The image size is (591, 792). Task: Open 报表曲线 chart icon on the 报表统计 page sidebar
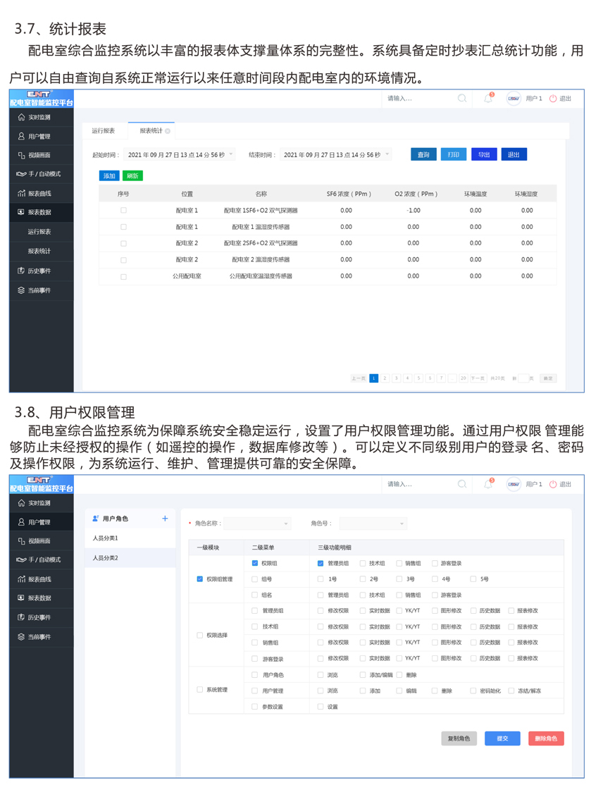point(21,193)
